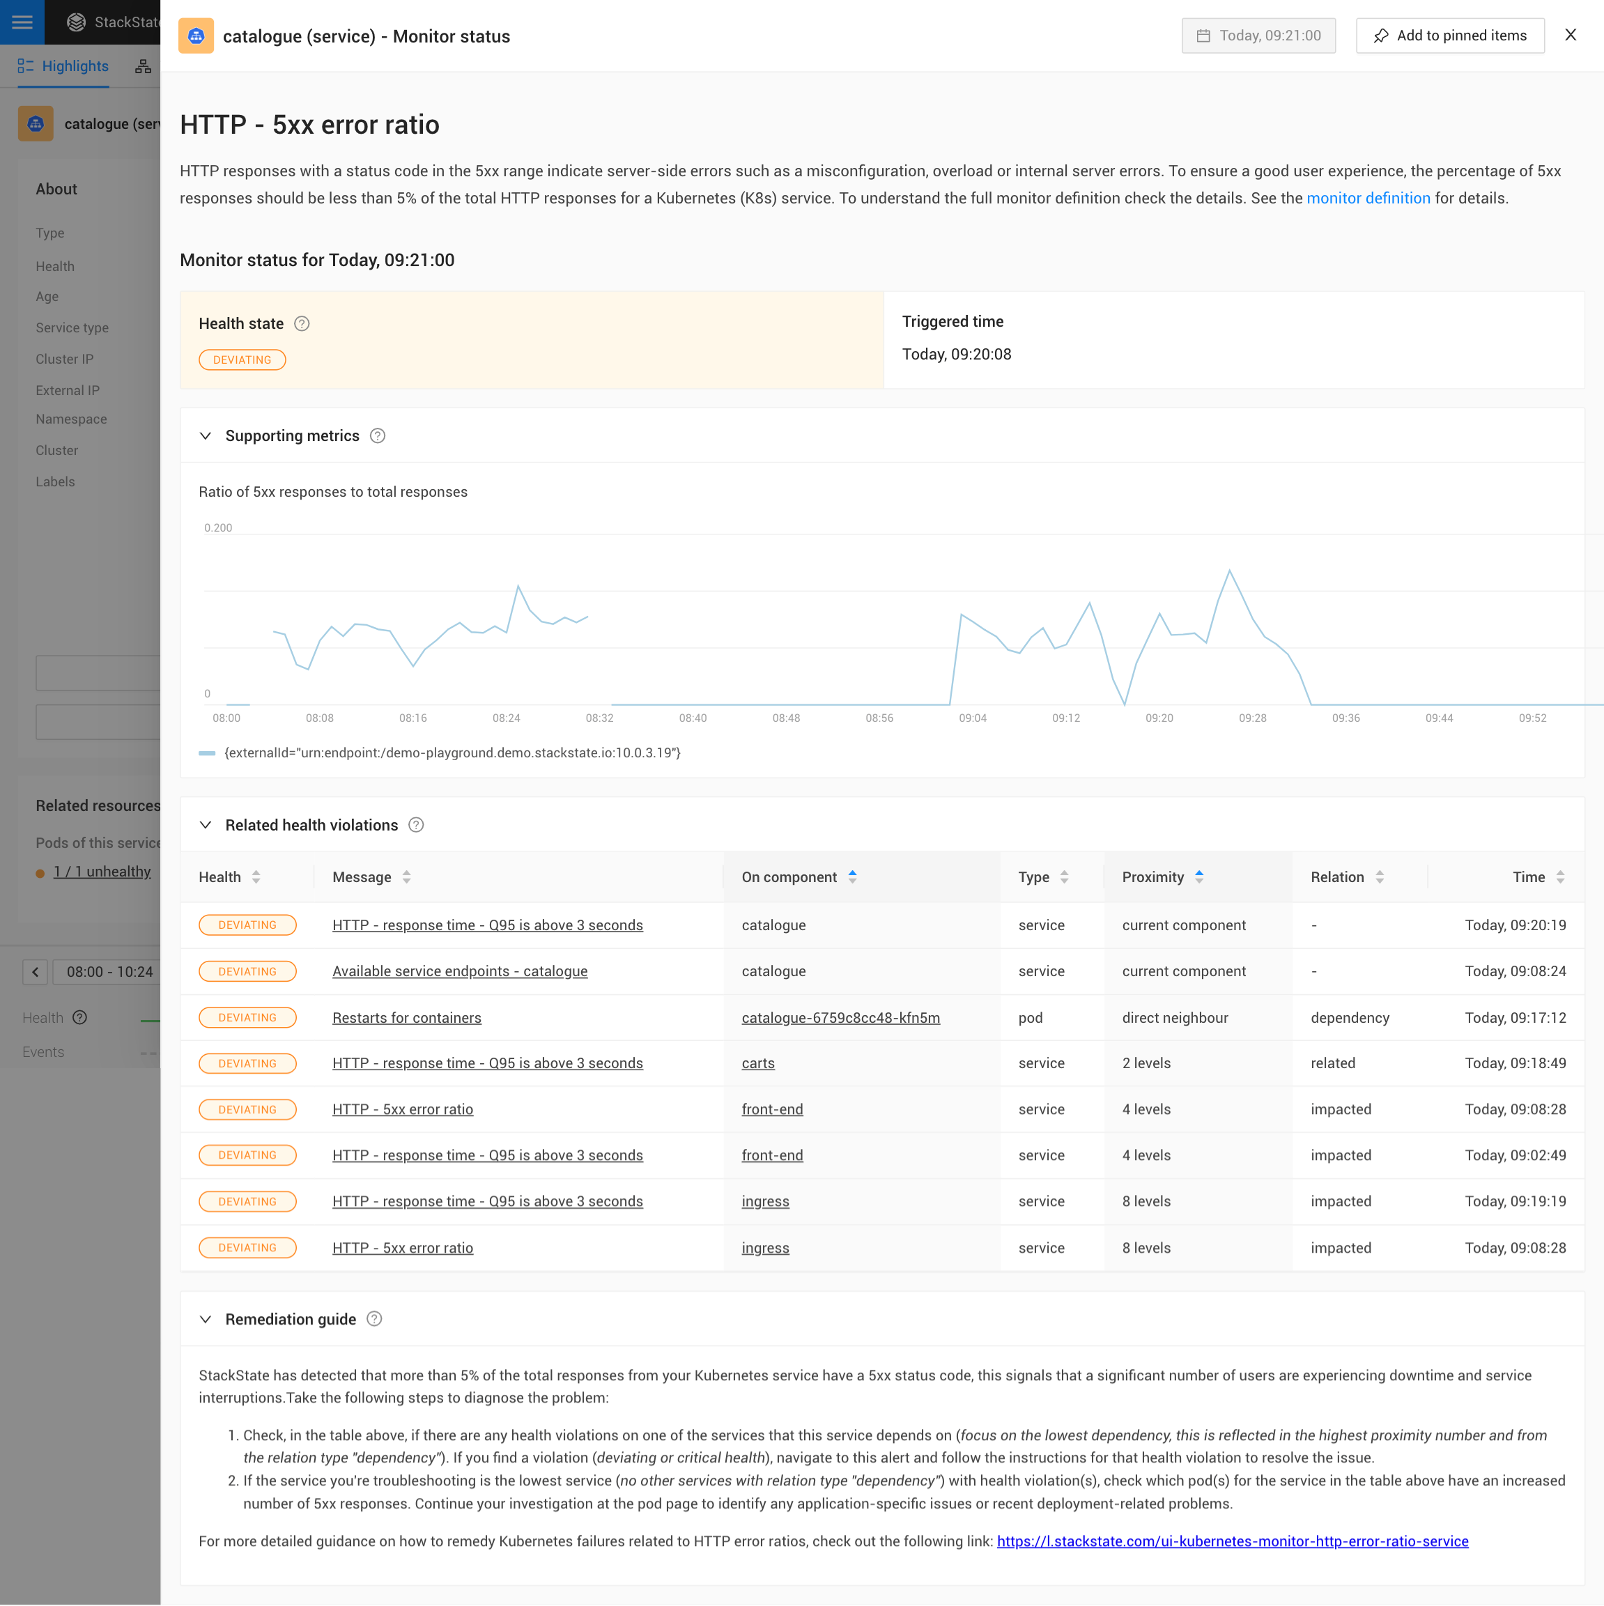Toggle the externalId chart legend series
The image size is (1604, 1606).
pos(452,752)
